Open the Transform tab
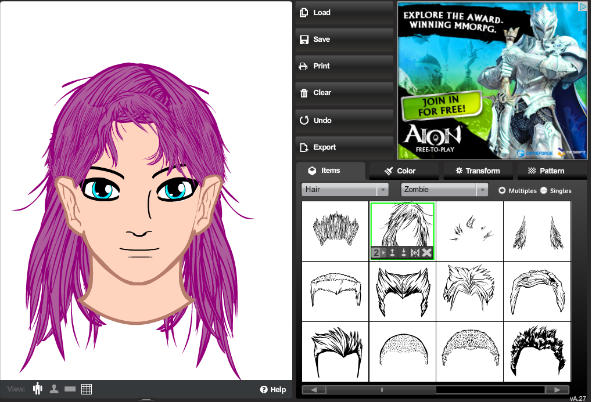The height and width of the screenshot is (402, 592). [478, 171]
